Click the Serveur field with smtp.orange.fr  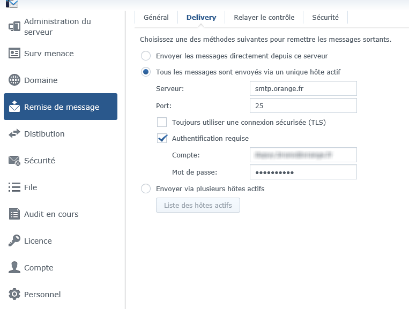[x=303, y=88]
